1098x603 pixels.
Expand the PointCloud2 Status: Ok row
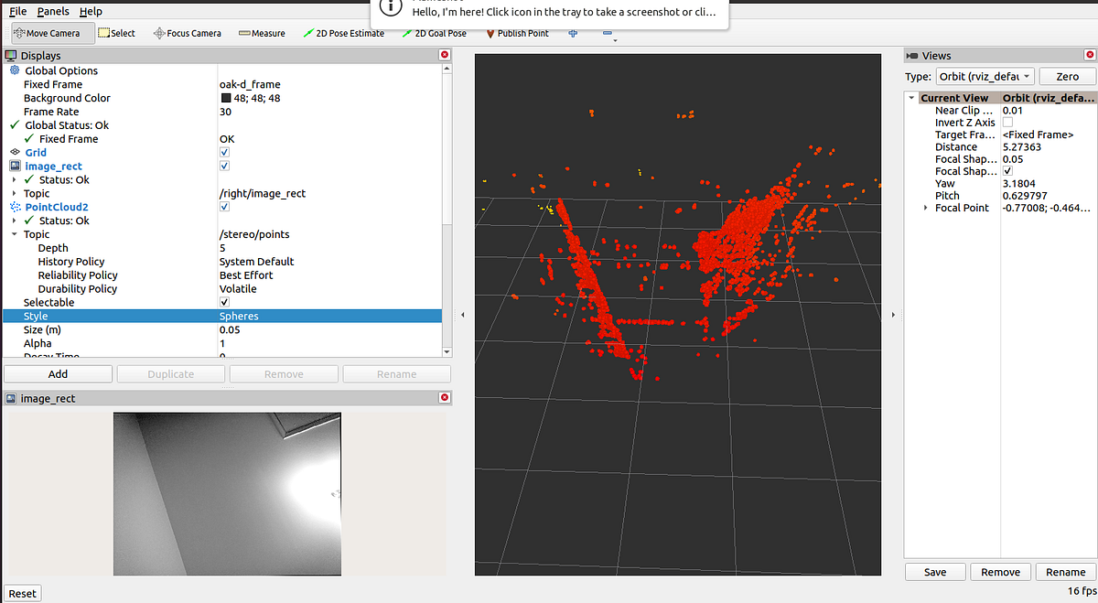coord(14,221)
